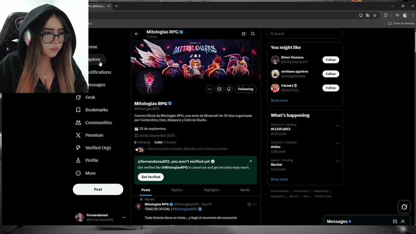Open Todos los favoritos bookmarks folder
This screenshot has height=234, width=416.
coord(401,23)
